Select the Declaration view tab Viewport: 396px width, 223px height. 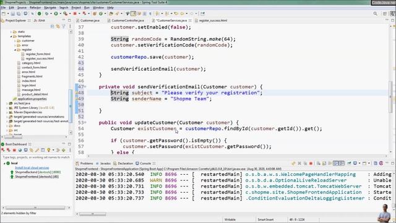click(123, 164)
